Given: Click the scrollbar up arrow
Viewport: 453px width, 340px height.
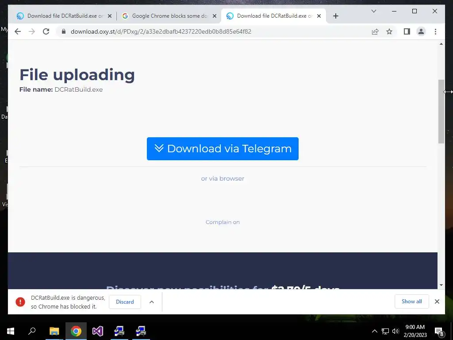Looking at the screenshot, I should 441,44.
